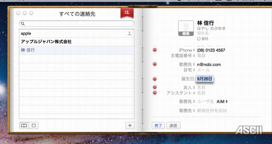Open the groups red bookmark ribbon

pos(127,13)
